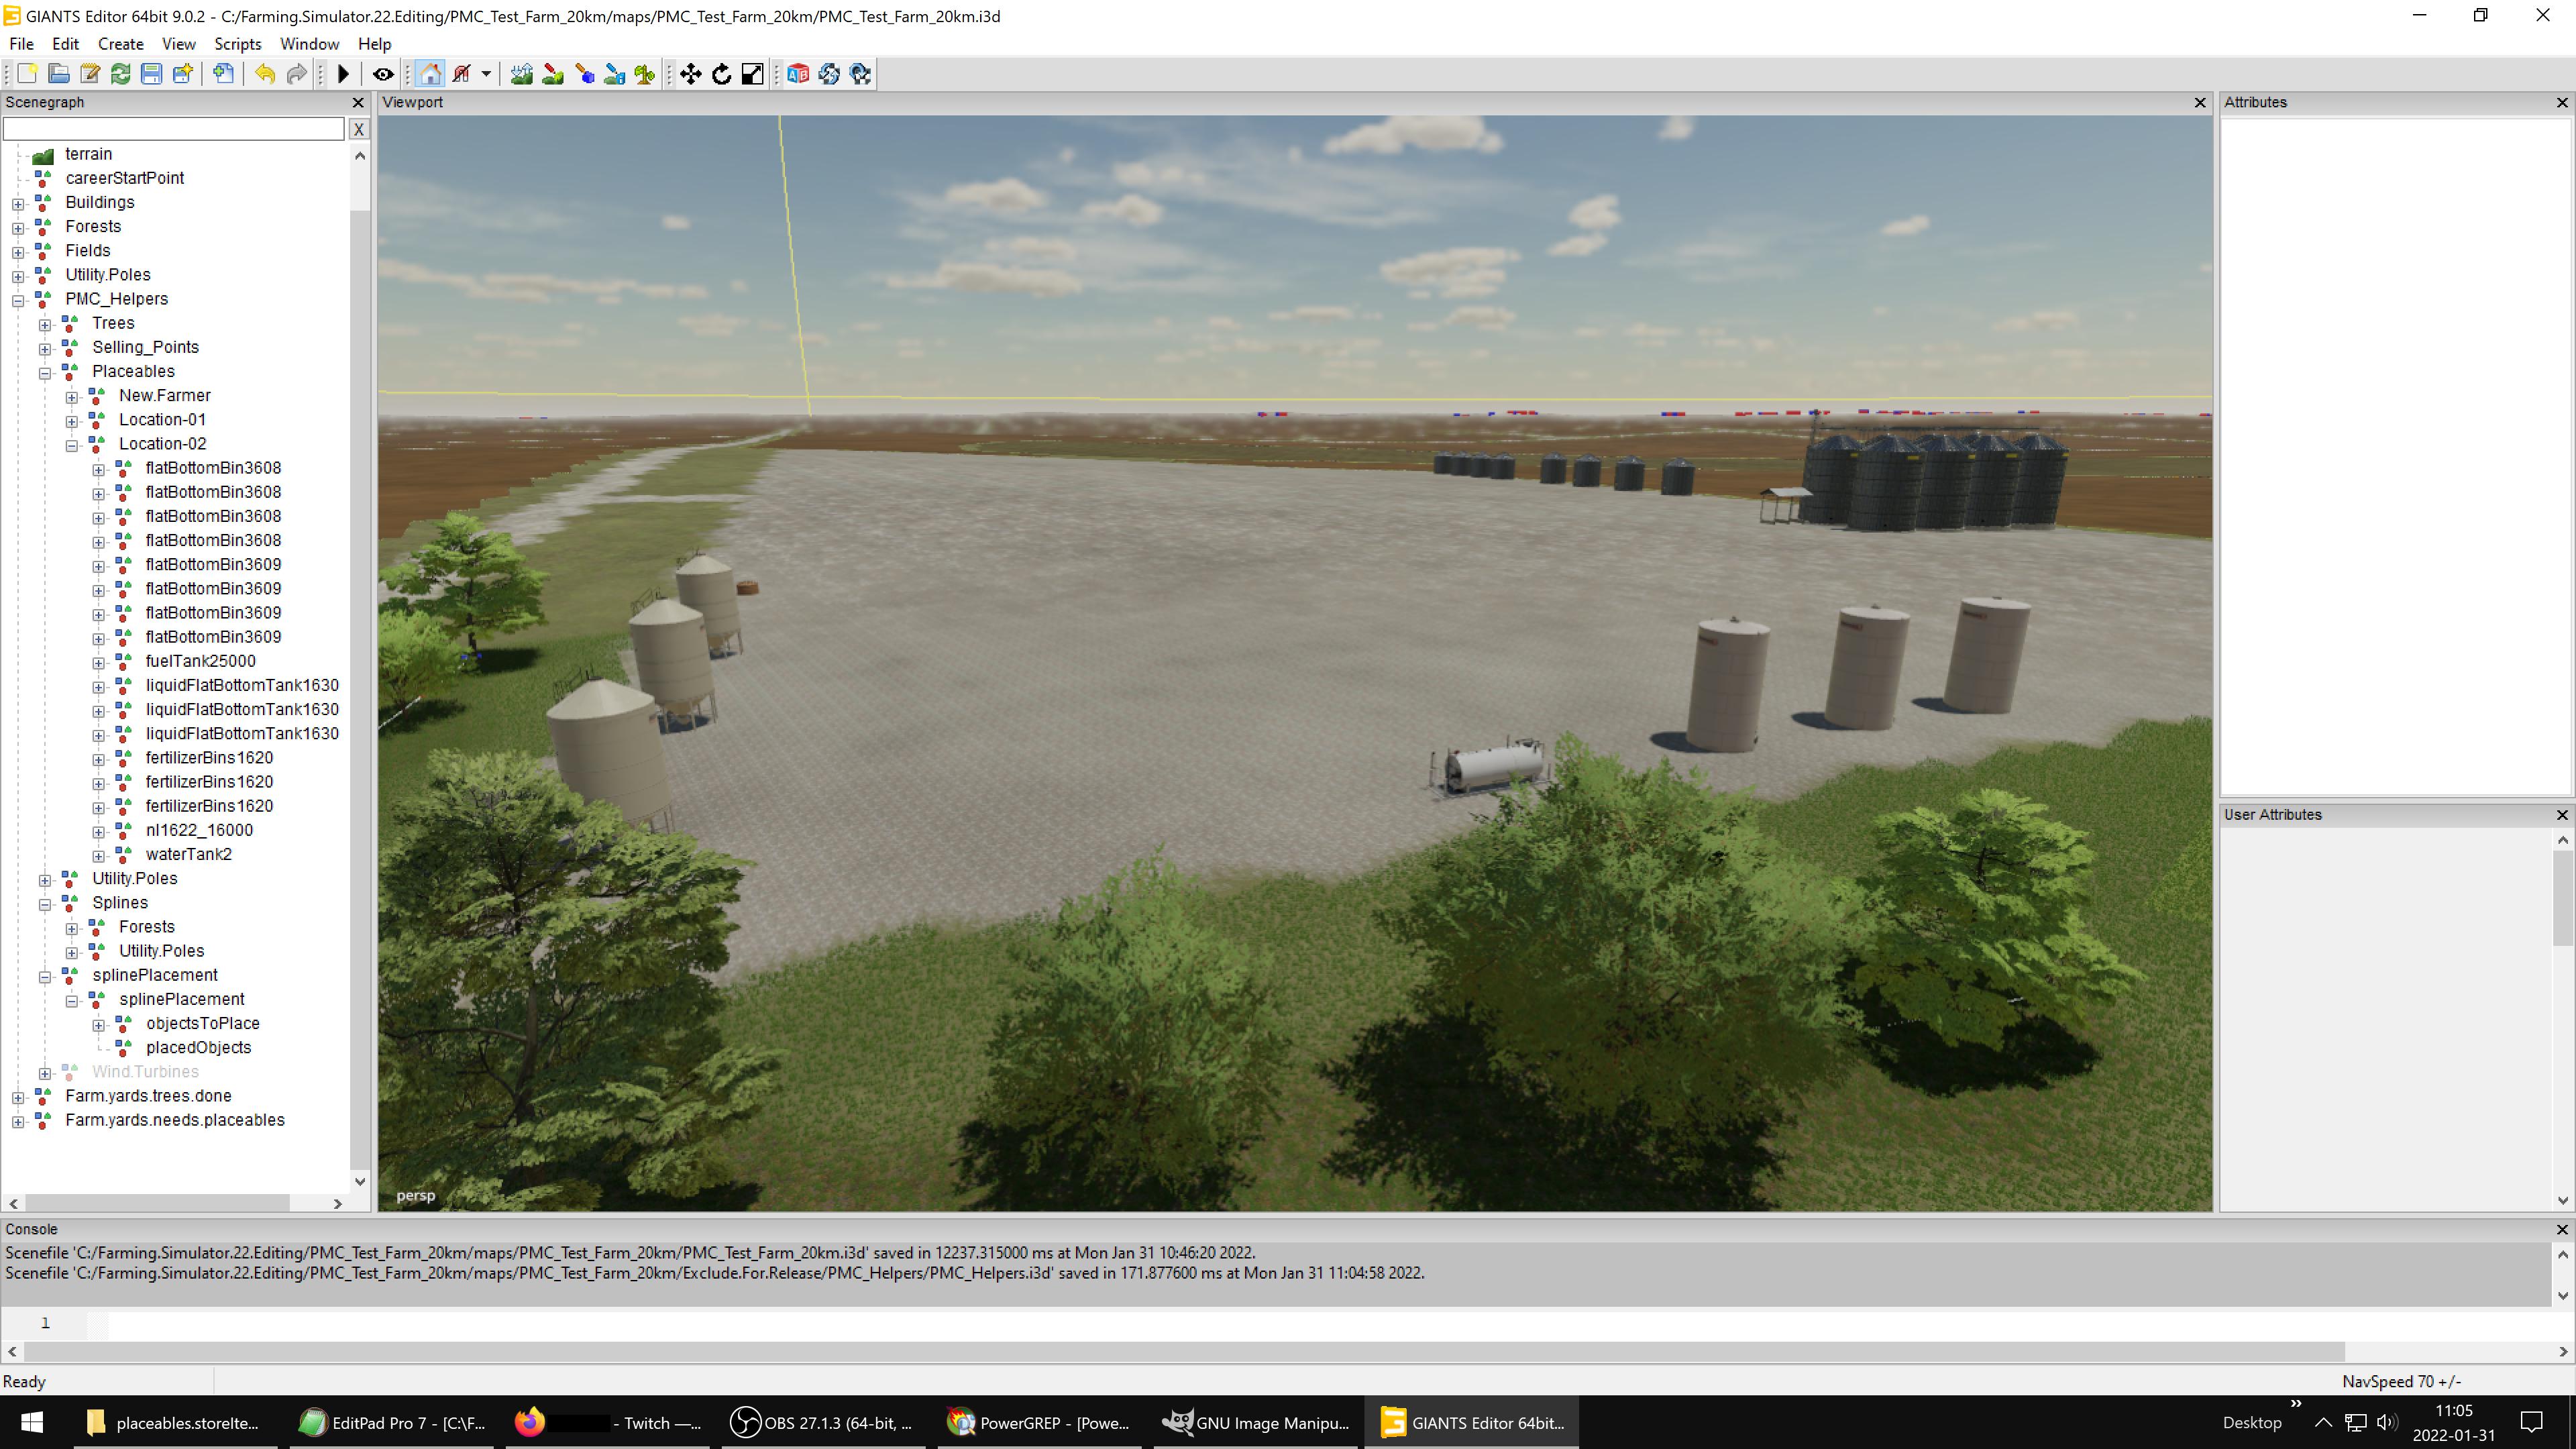
Task: Click the red AB cube toolbar icon
Action: (x=798, y=74)
